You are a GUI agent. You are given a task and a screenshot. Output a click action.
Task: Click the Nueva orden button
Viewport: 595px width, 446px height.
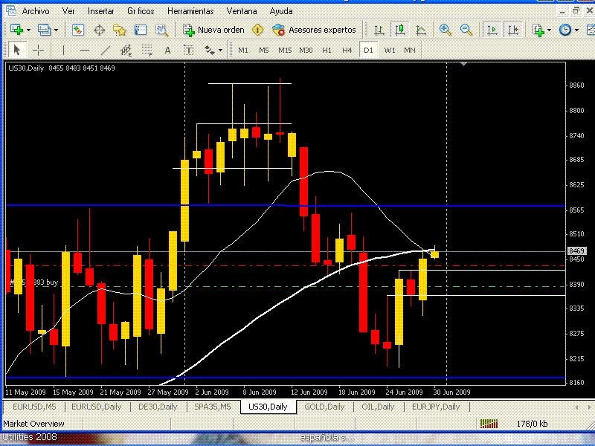[x=213, y=30]
